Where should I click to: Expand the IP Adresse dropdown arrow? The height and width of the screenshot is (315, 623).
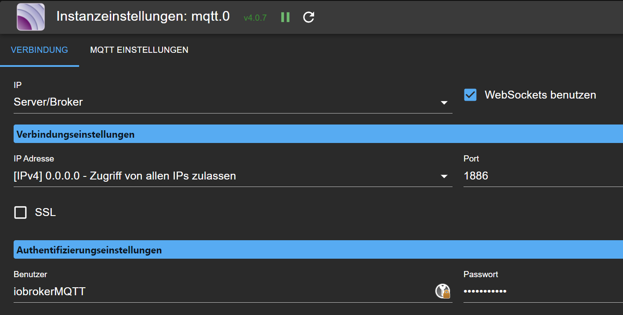[444, 176]
